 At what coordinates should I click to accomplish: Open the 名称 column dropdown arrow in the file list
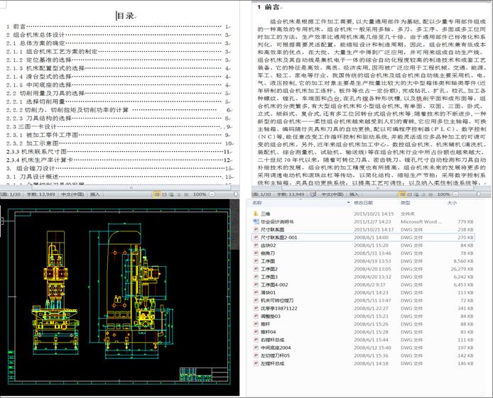[348, 203]
